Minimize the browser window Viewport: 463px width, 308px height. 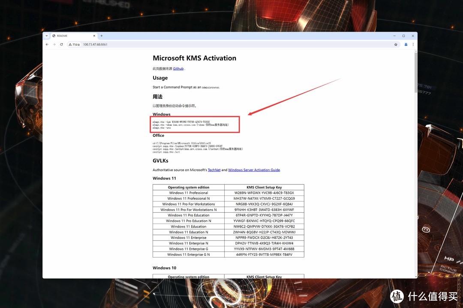pos(394,36)
